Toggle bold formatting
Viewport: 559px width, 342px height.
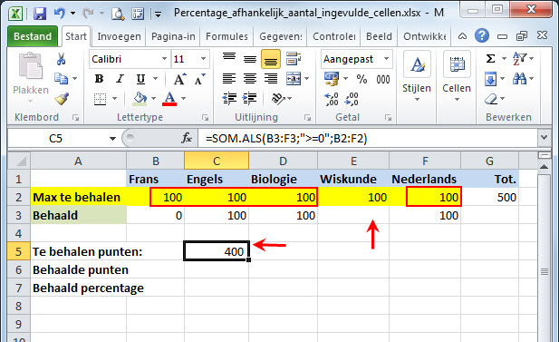point(99,79)
